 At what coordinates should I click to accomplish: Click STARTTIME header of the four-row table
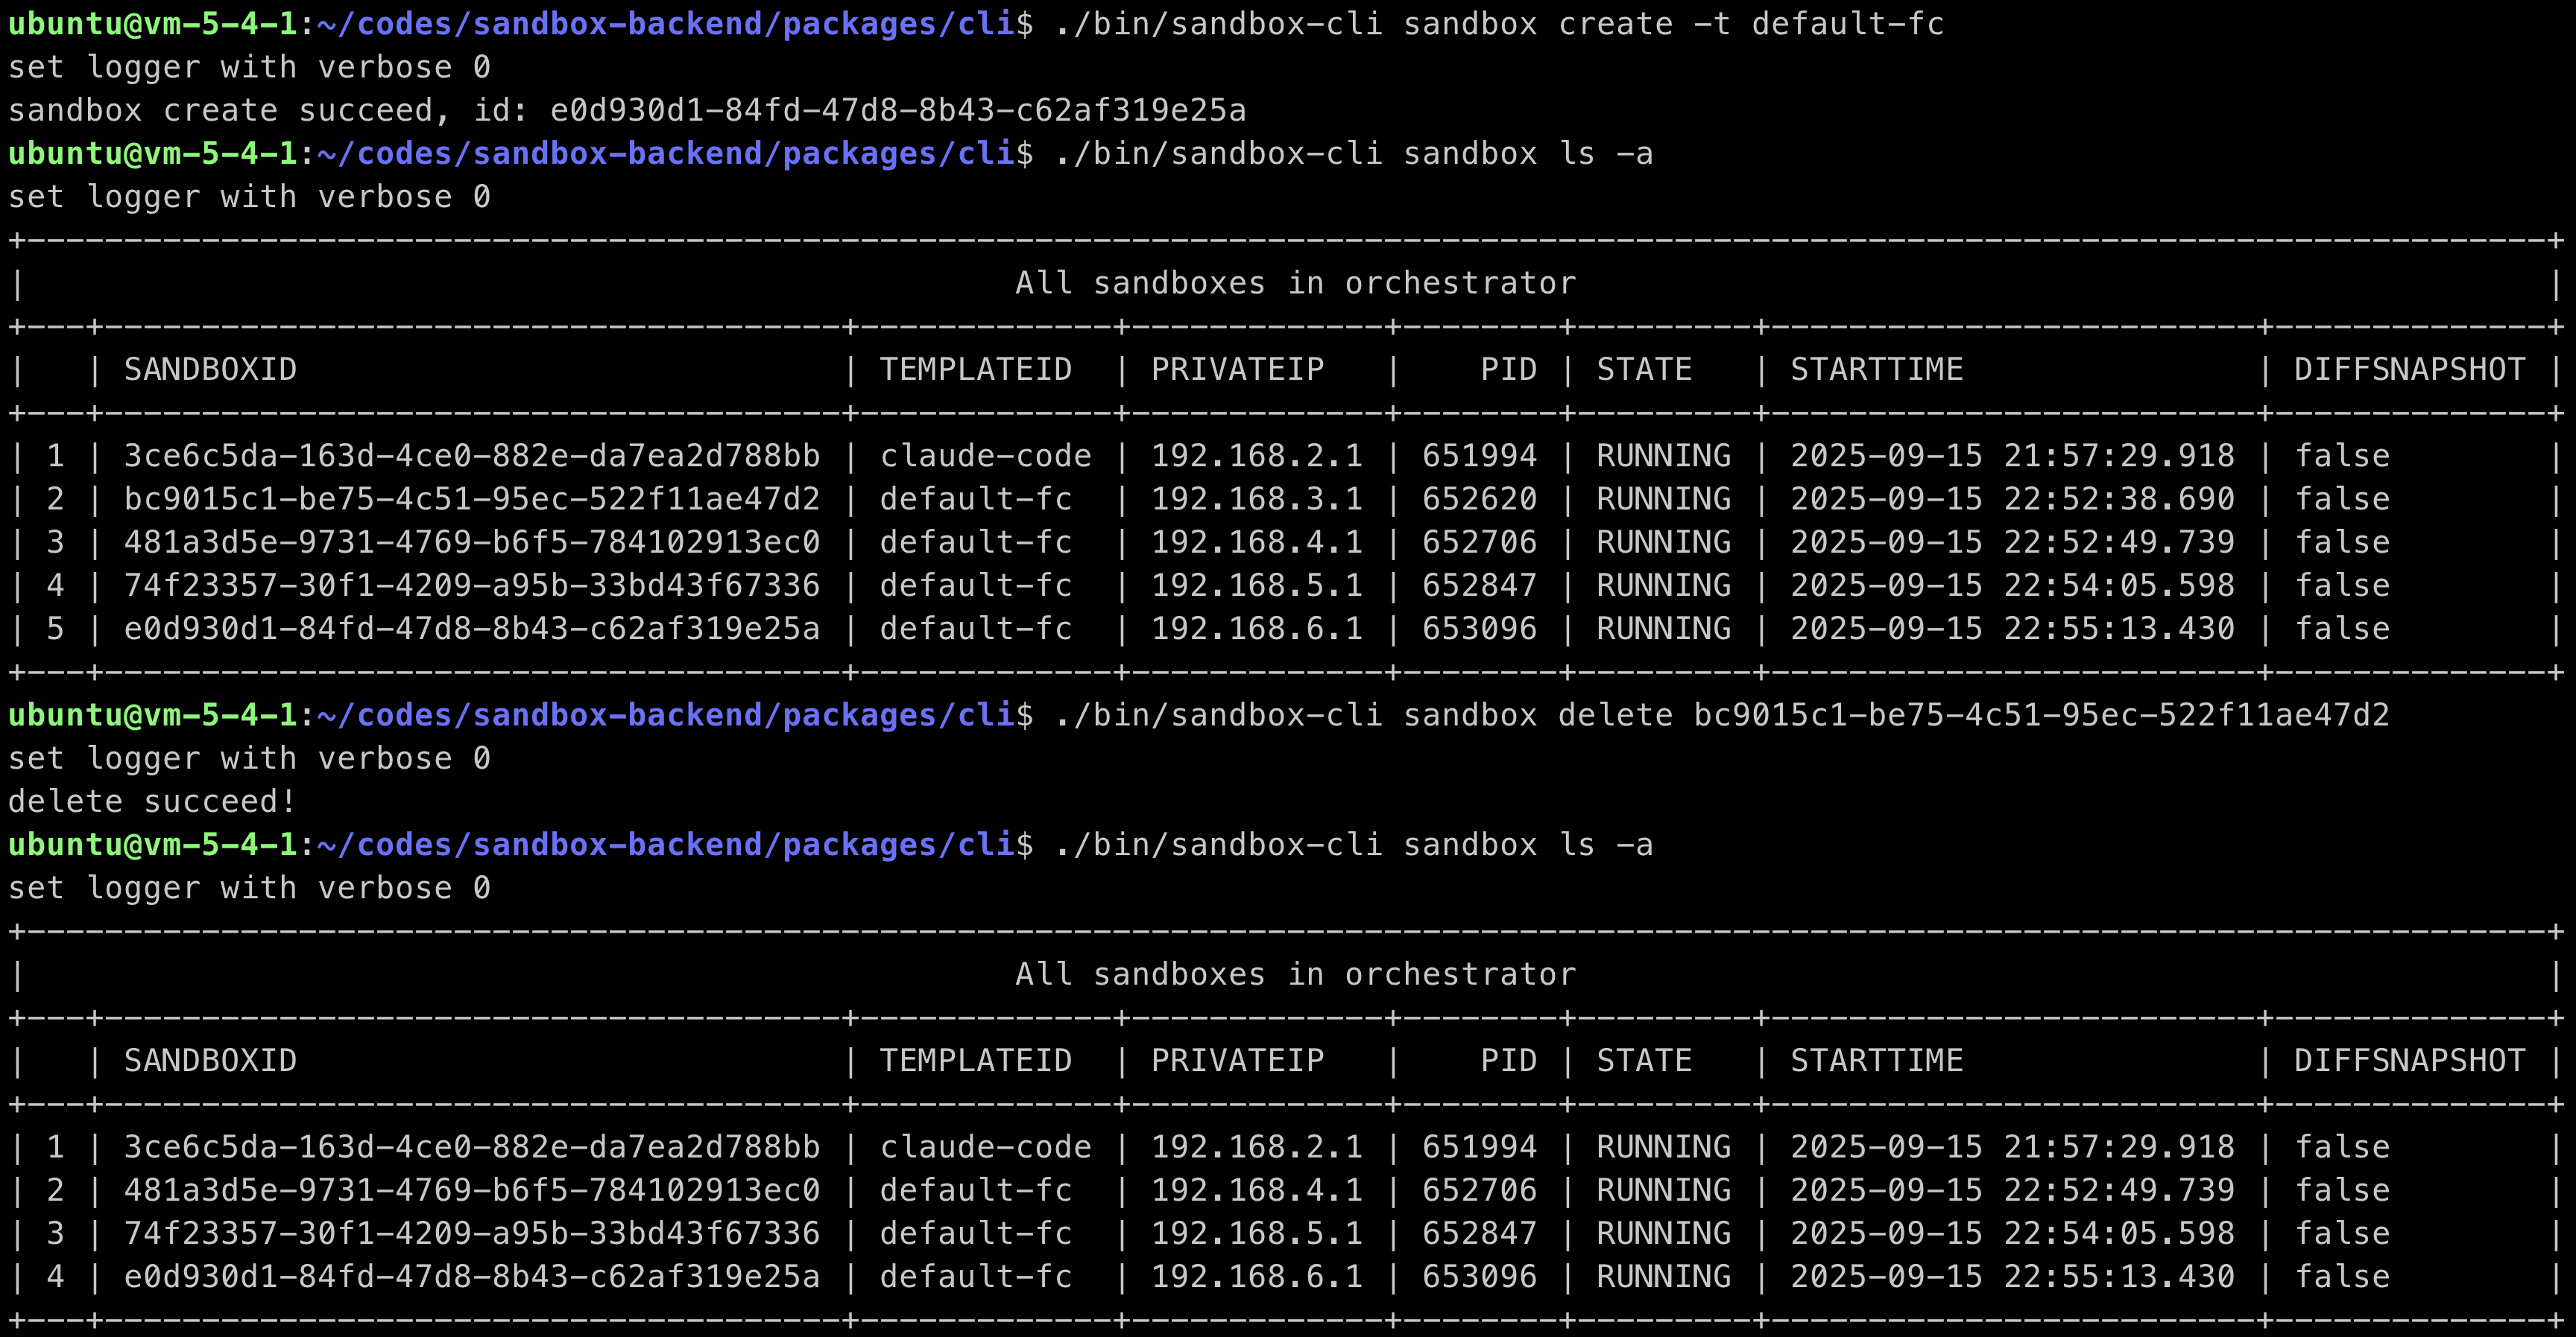tap(1876, 1061)
